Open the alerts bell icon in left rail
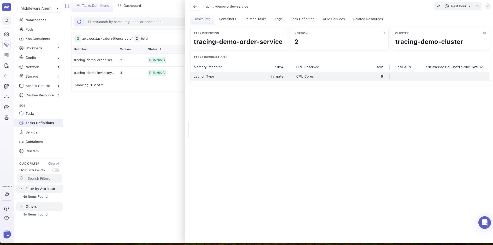The width and height of the screenshot is (493, 245). coord(7,76)
